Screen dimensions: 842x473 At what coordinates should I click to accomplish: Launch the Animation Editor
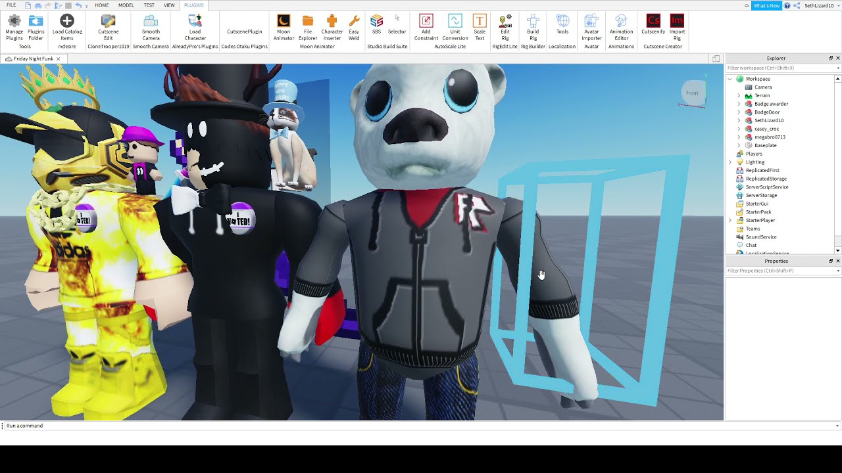[x=621, y=28]
